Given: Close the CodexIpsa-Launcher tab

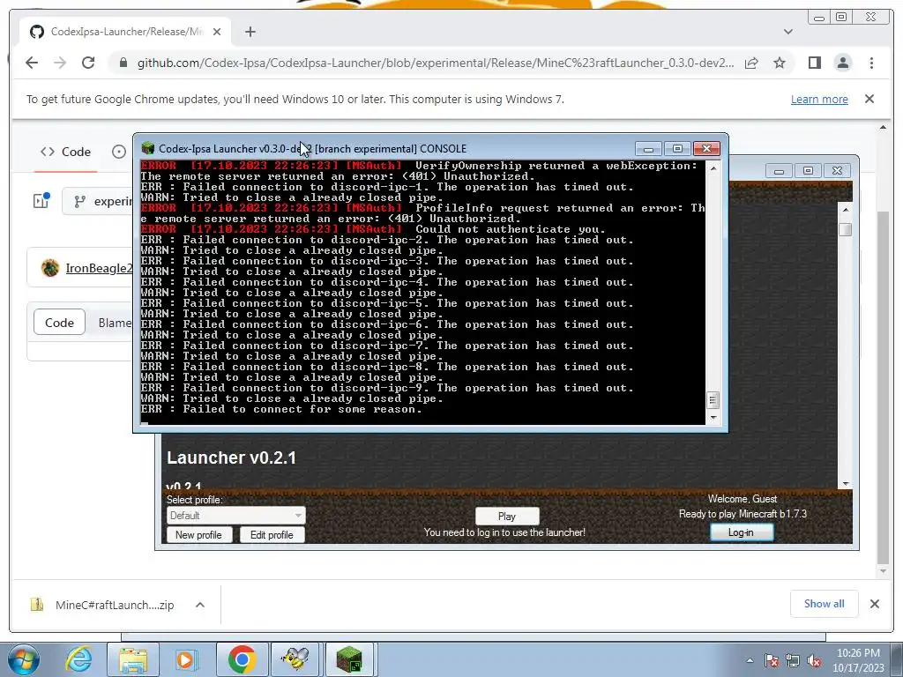Looking at the screenshot, I should [x=217, y=32].
